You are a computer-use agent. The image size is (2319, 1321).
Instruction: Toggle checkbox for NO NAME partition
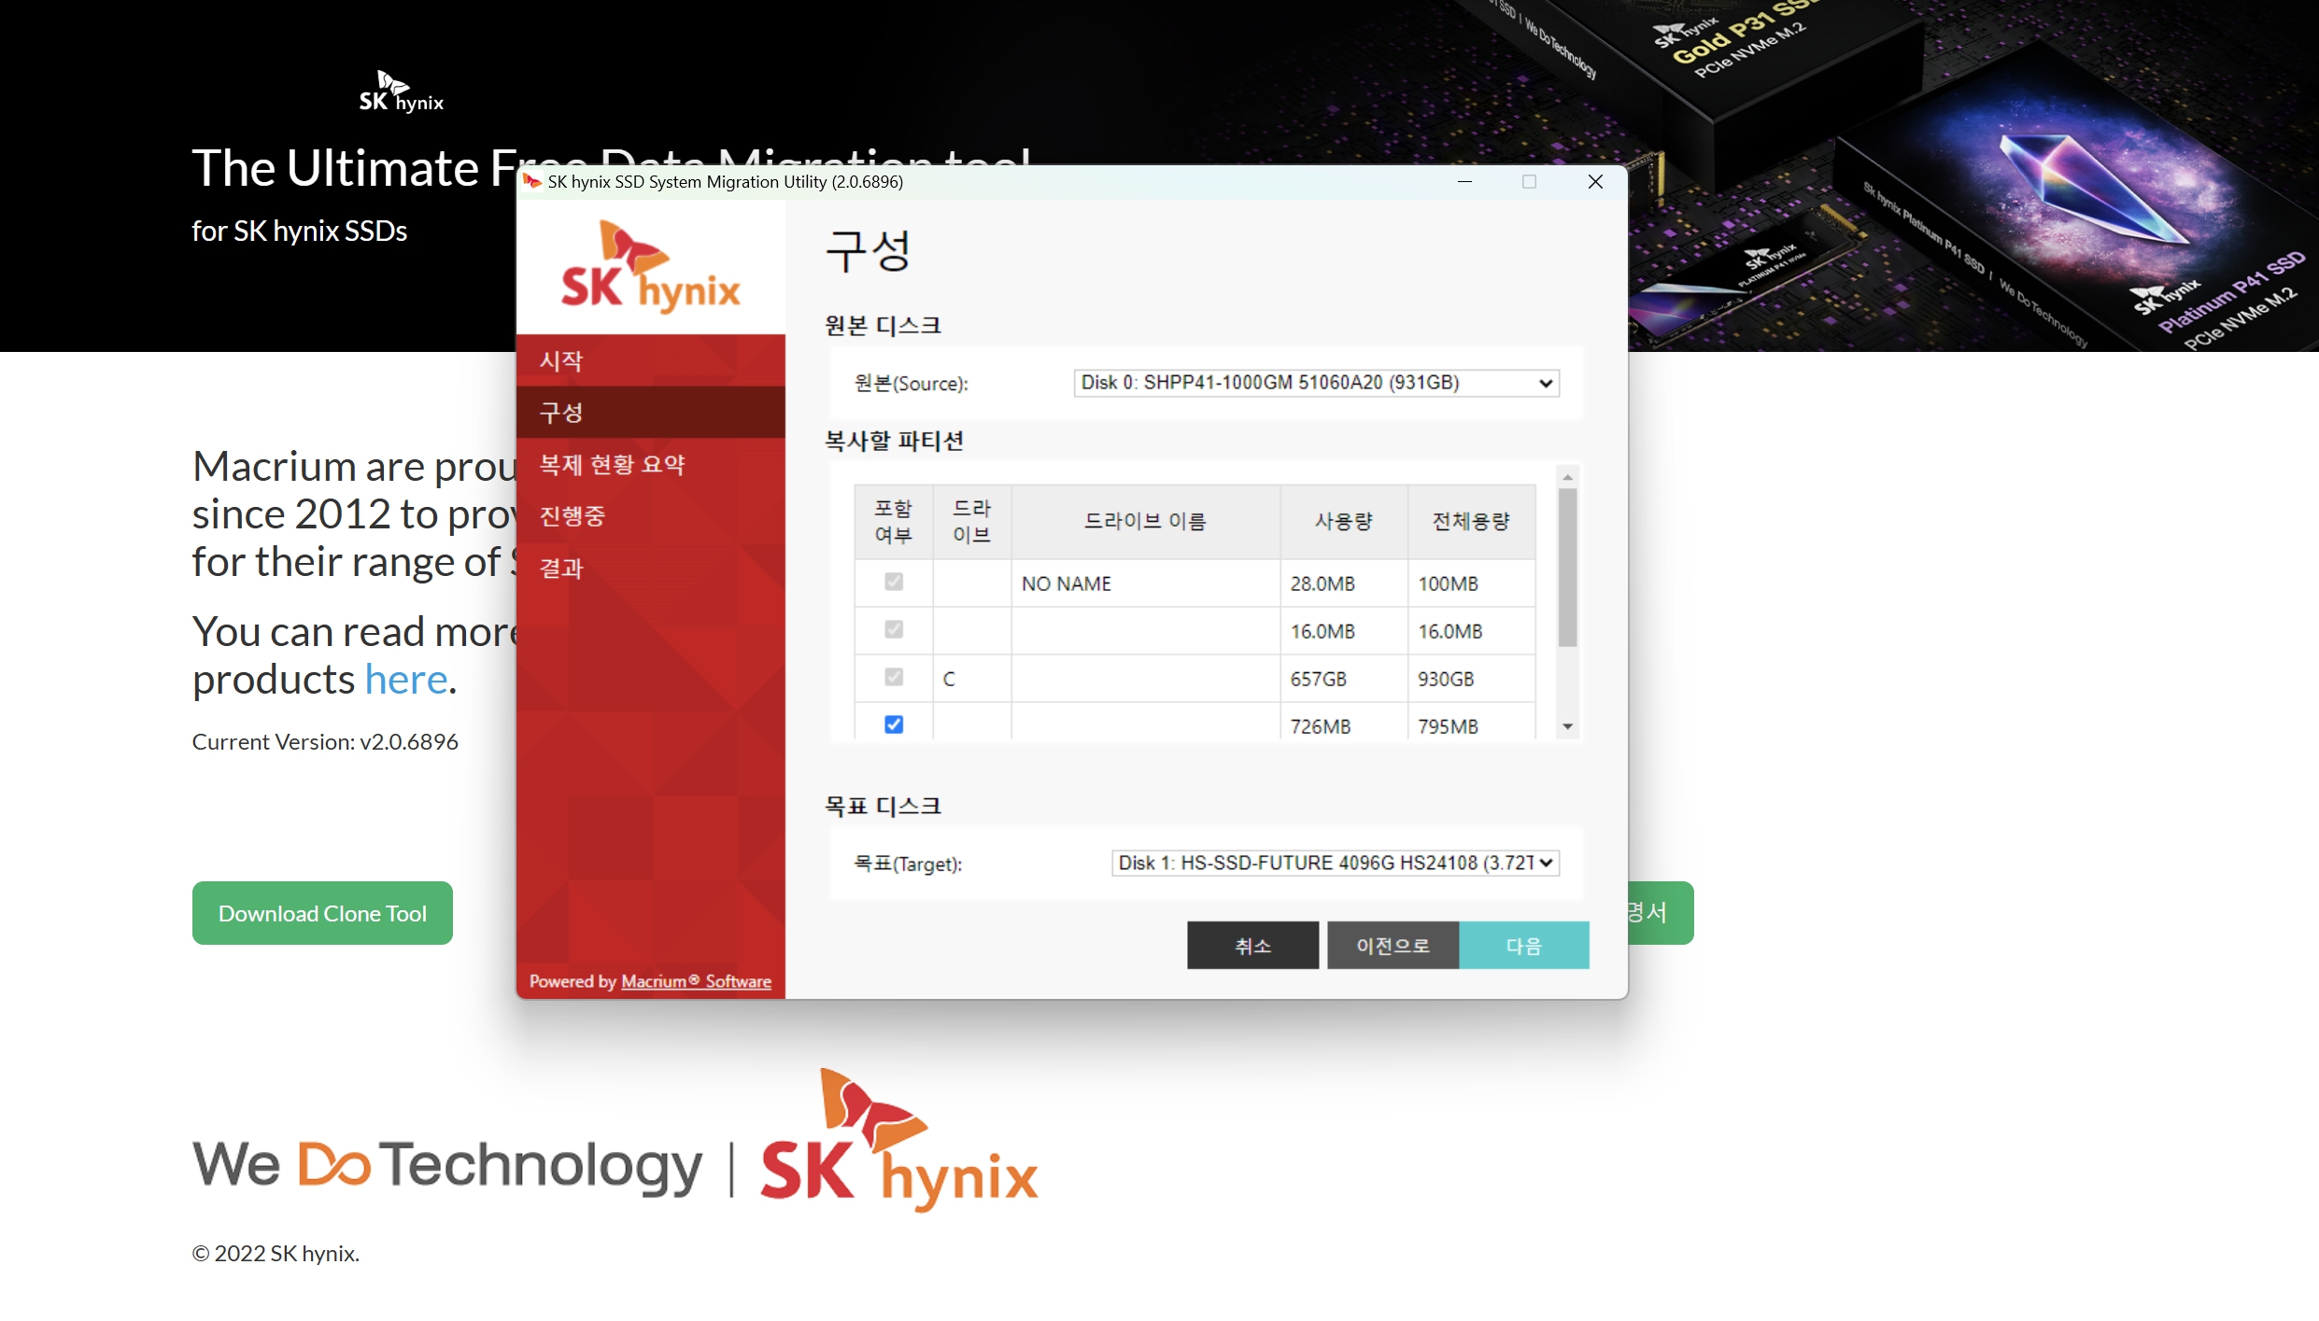point(894,583)
